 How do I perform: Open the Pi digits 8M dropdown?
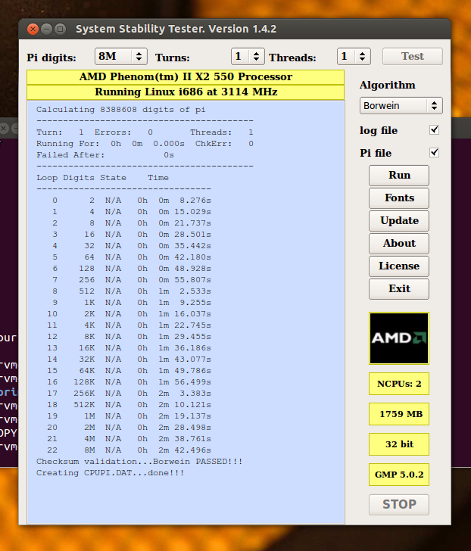click(x=121, y=56)
